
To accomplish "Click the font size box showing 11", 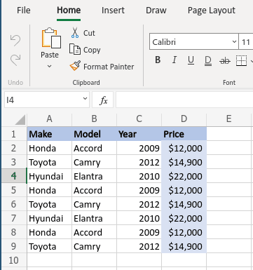I will point(246,42).
